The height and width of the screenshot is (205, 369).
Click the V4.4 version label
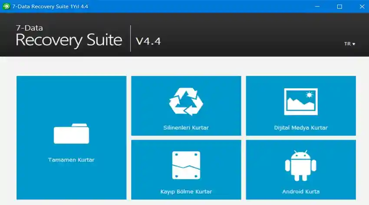(x=148, y=41)
